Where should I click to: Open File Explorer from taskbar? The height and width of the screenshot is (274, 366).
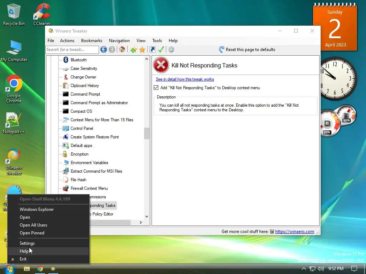pos(27,269)
